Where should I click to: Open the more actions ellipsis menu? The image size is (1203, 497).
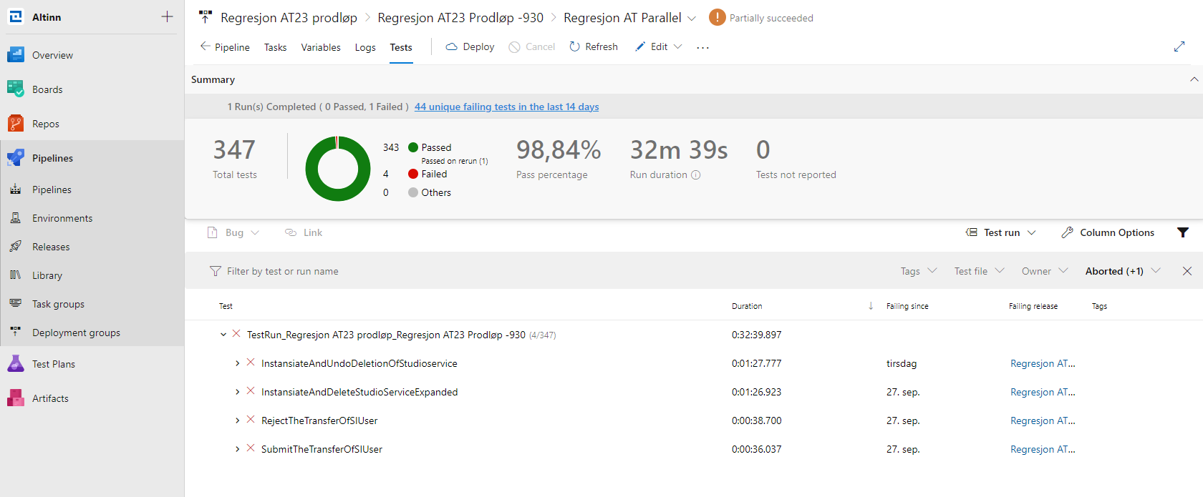click(702, 47)
